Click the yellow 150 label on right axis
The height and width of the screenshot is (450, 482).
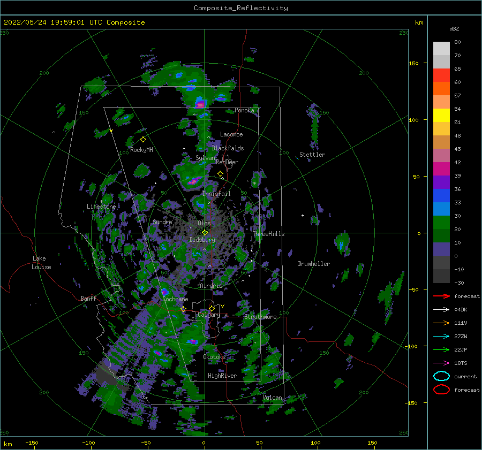click(x=414, y=63)
